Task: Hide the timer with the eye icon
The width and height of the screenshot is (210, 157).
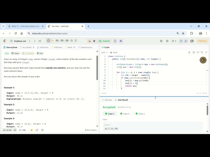Action: point(72,41)
